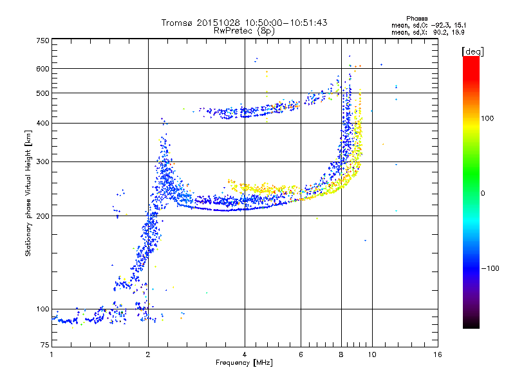The image size is (515, 386).
Task: Click the 'Phases' heading in the top right
Action: [417, 19]
